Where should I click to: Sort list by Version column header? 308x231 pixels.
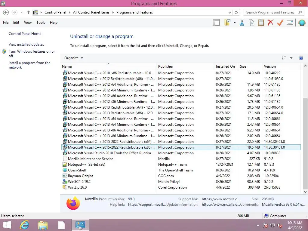[x=281, y=66]
